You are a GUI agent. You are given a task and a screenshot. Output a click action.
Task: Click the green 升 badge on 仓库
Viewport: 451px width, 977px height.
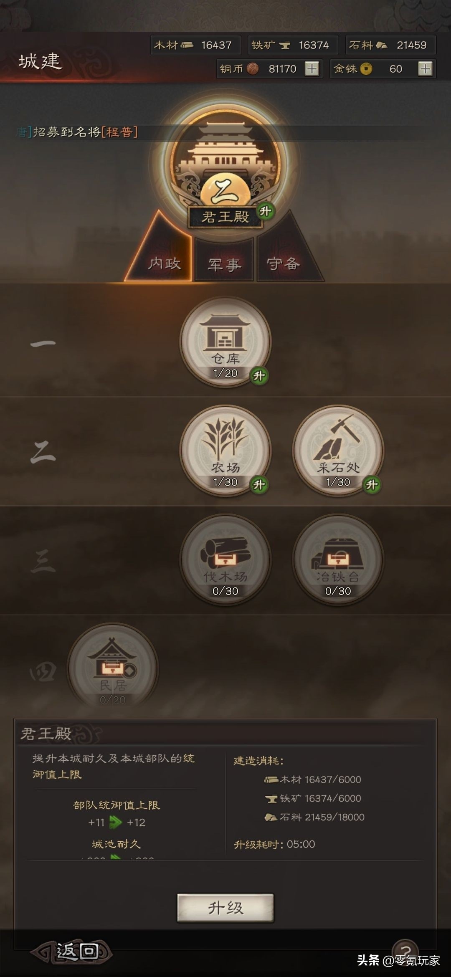(259, 376)
